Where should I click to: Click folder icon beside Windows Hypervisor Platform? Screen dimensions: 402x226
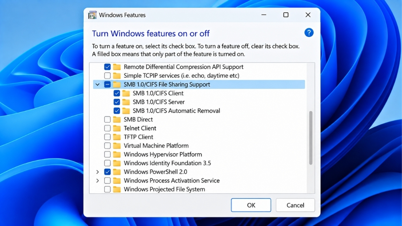point(117,154)
